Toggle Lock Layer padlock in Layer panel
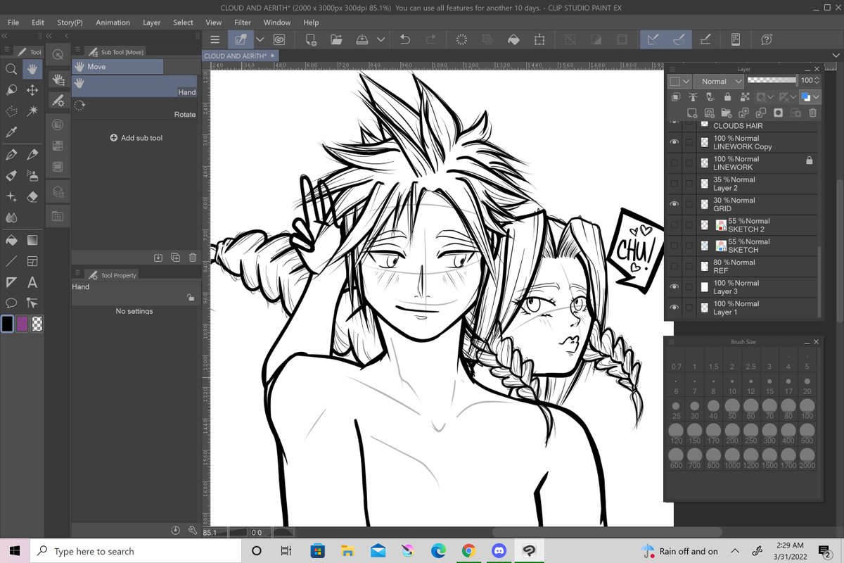The image size is (844, 563). [x=728, y=97]
